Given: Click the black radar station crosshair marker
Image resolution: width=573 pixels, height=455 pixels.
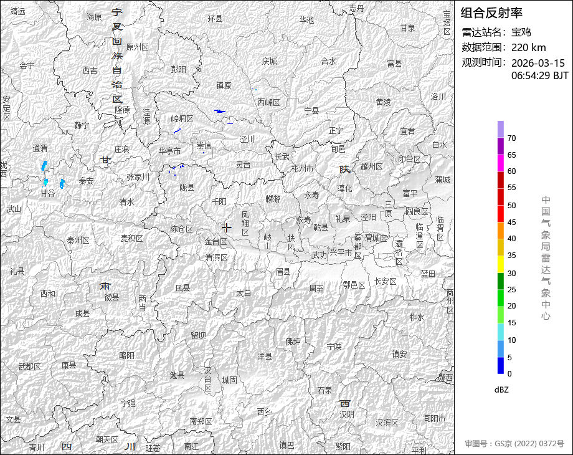Looking at the screenshot, I should [227, 228].
